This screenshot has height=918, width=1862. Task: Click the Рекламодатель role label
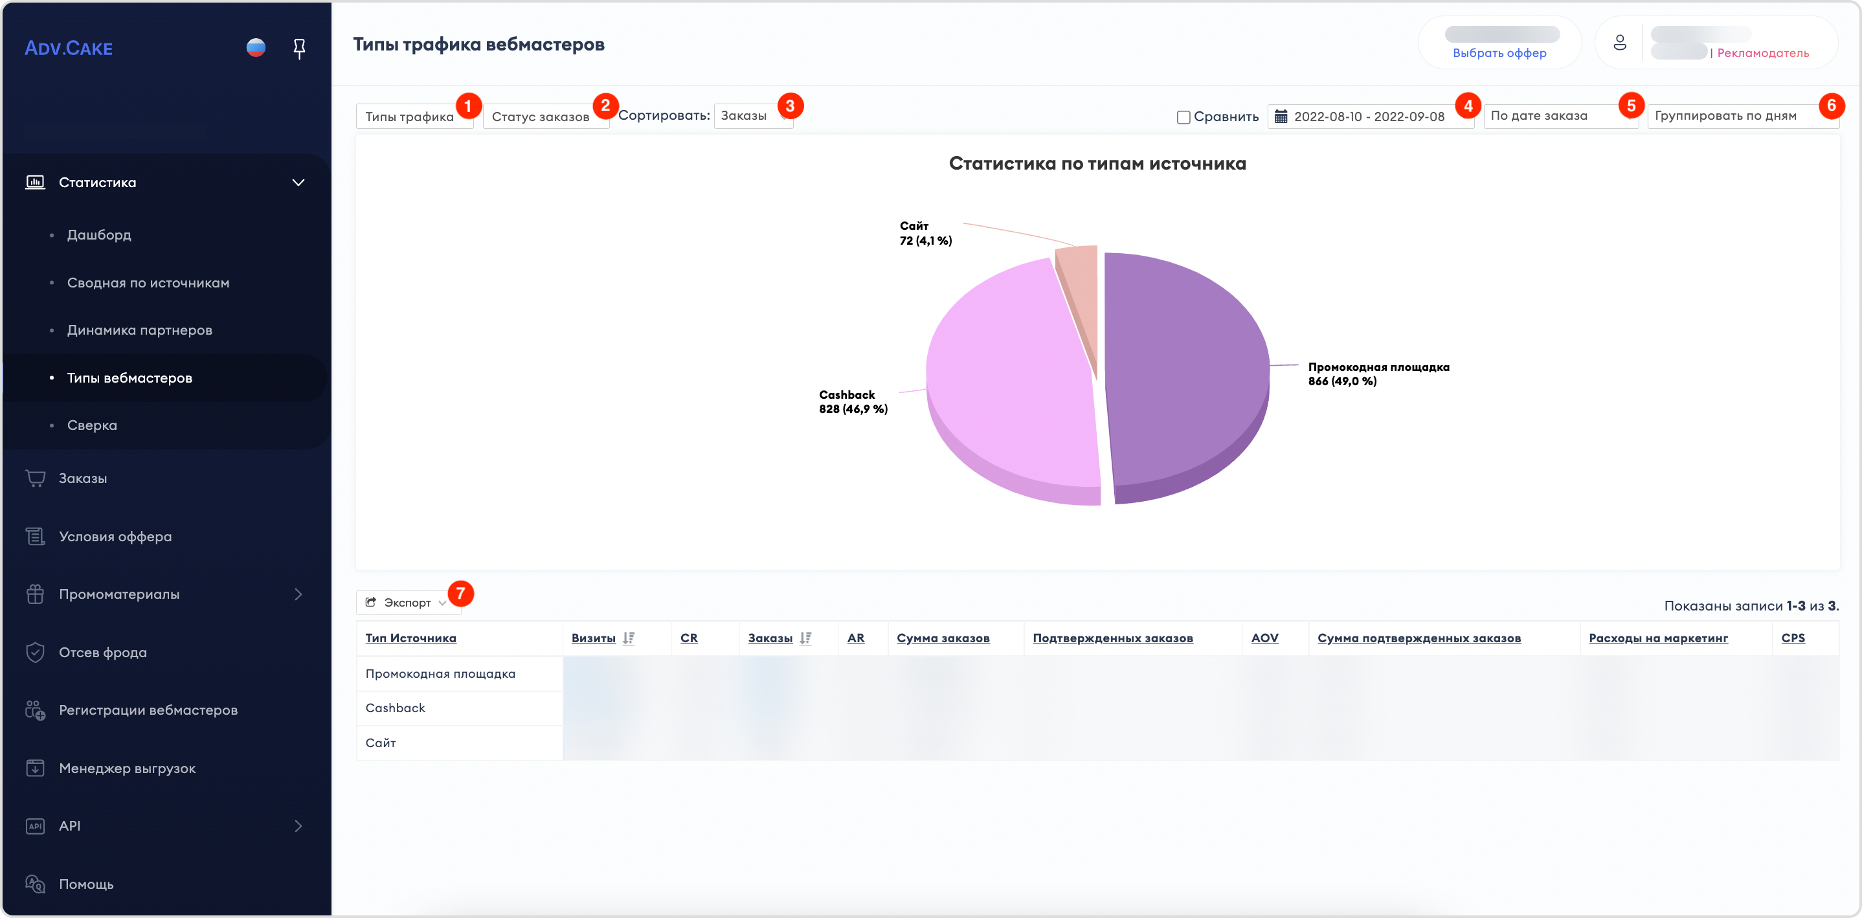(x=1763, y=53)
